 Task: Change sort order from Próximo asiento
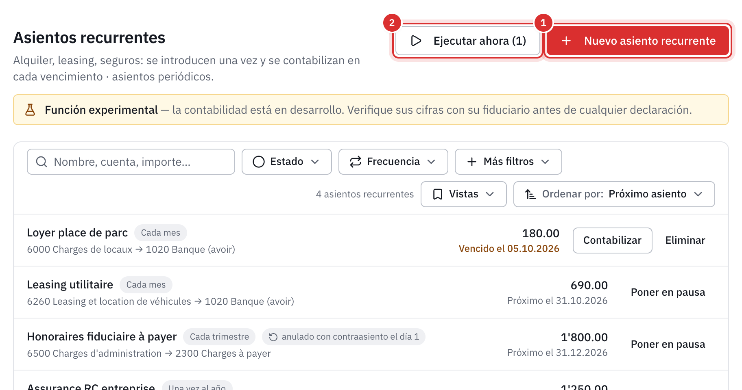tap(614, 194)
